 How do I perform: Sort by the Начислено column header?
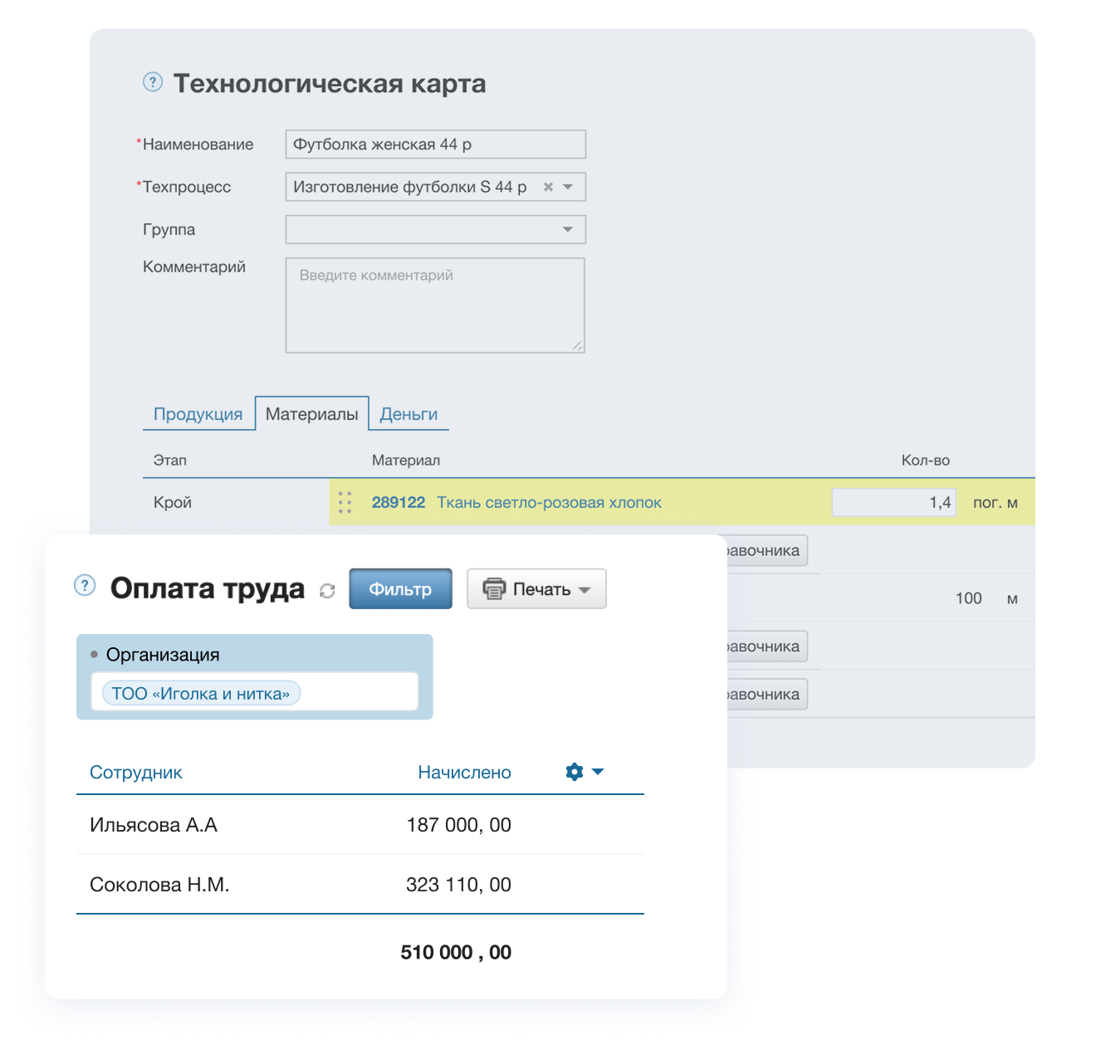click(465, 772)
